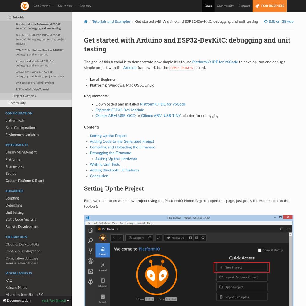
Task: Click the Source Control icon in VS Code sidebar
Action: 90,251
